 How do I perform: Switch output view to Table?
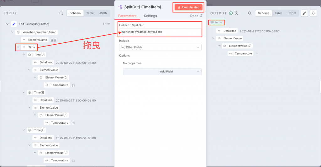click(278, 13)
